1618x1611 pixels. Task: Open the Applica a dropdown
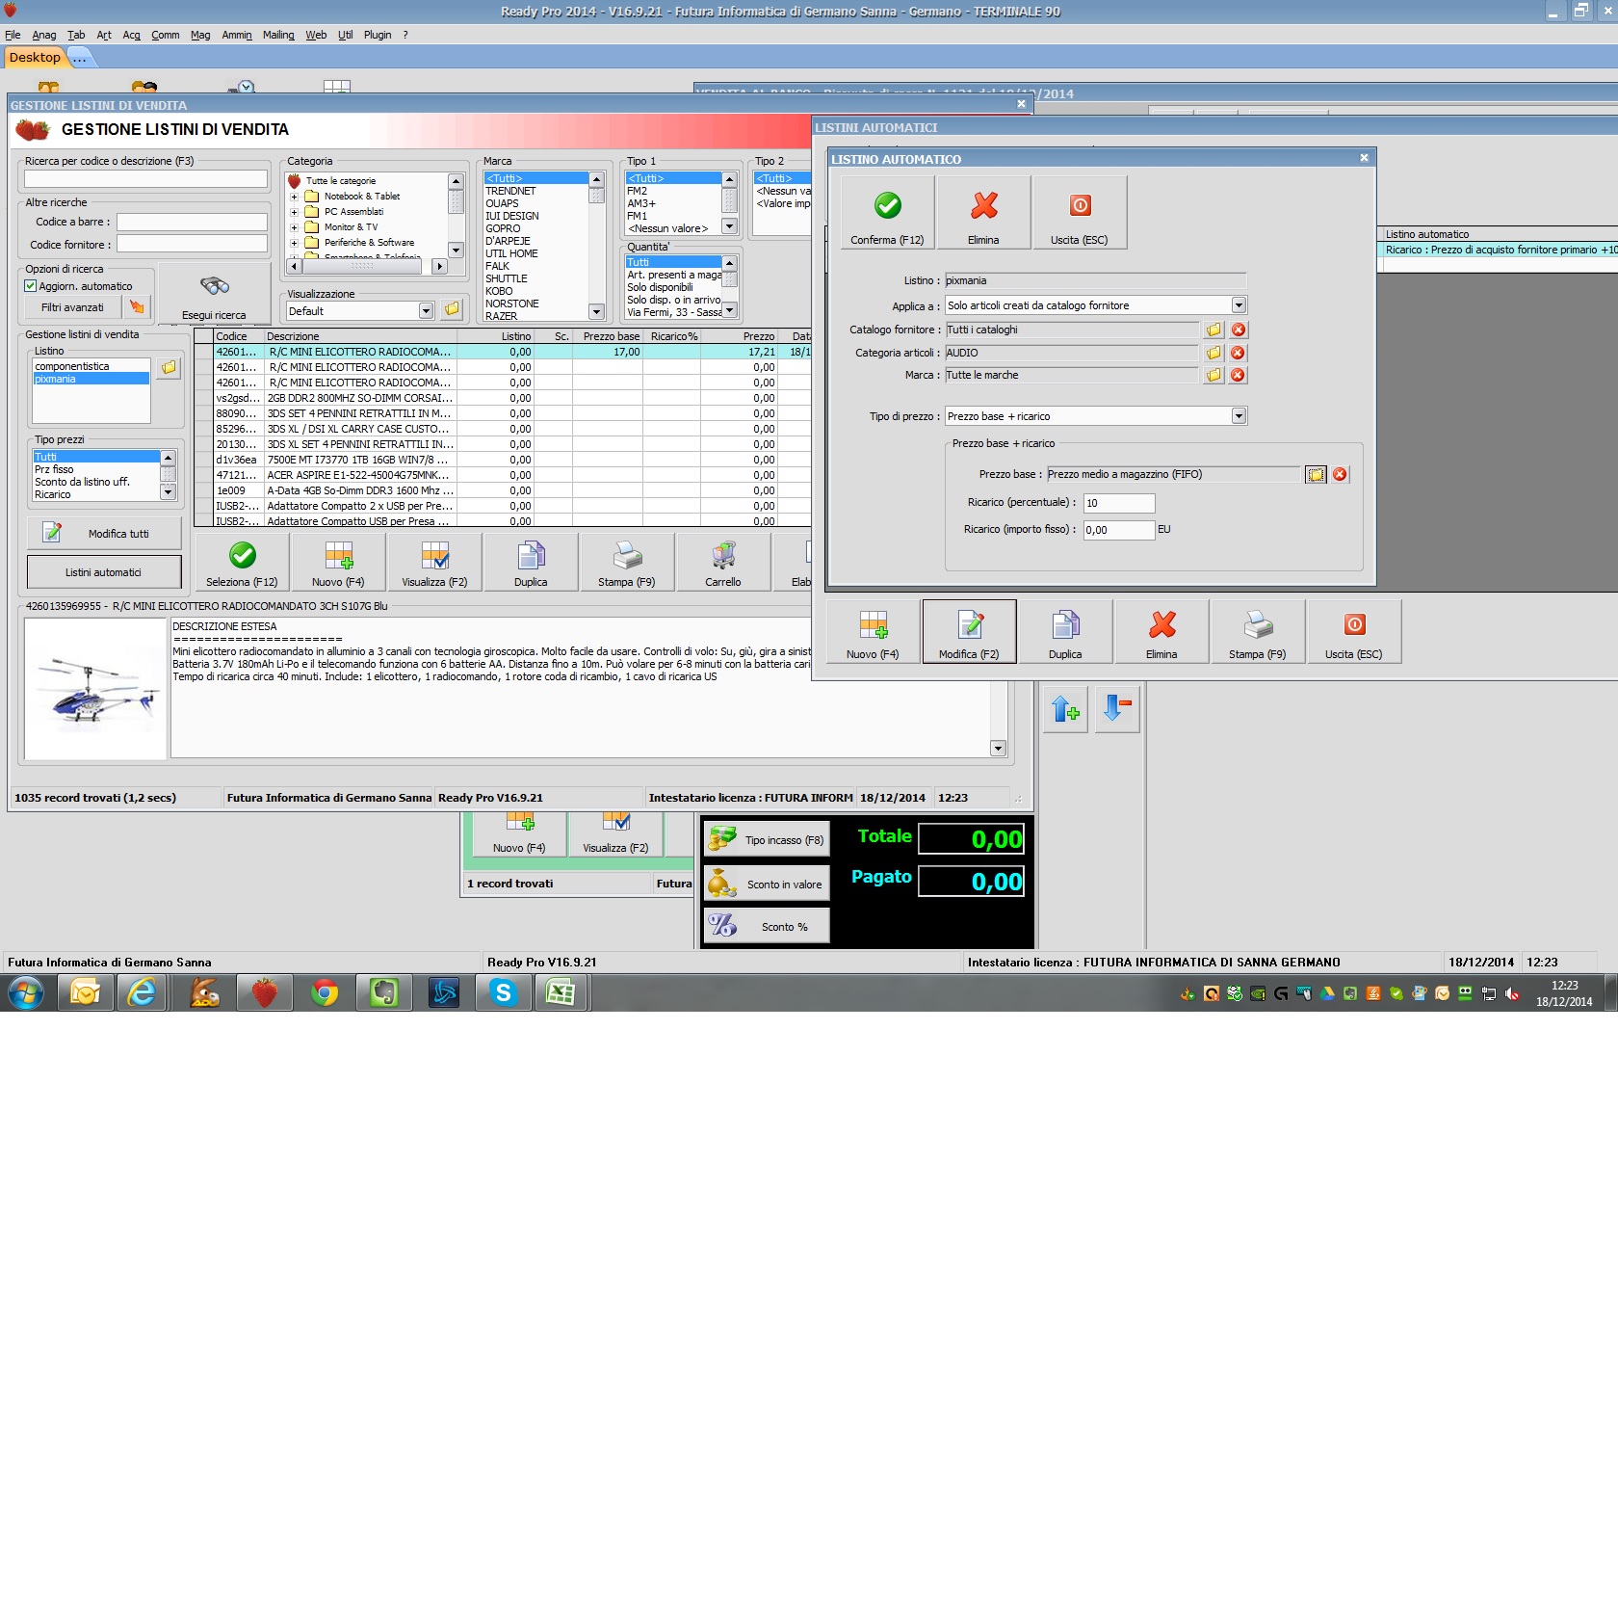[1239, 305]
